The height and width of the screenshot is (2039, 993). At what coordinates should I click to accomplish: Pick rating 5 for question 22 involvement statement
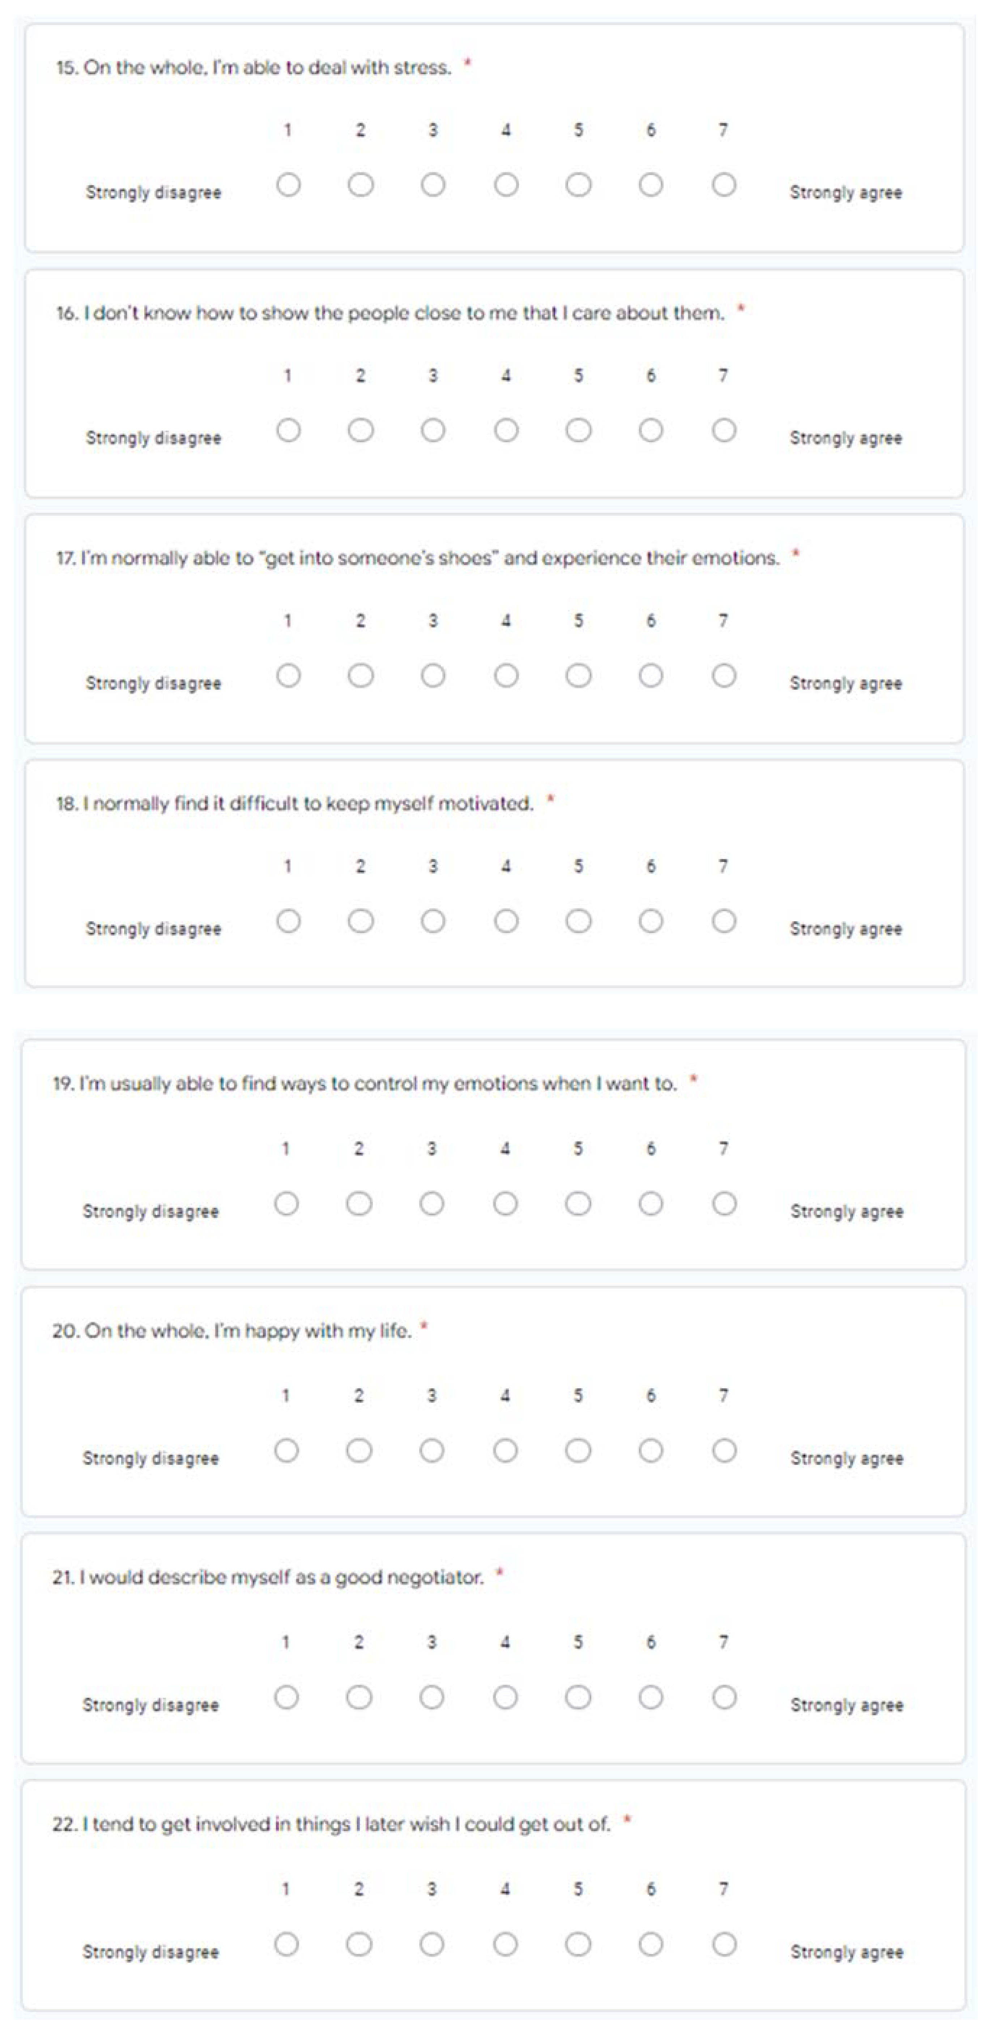[578, 1945]
